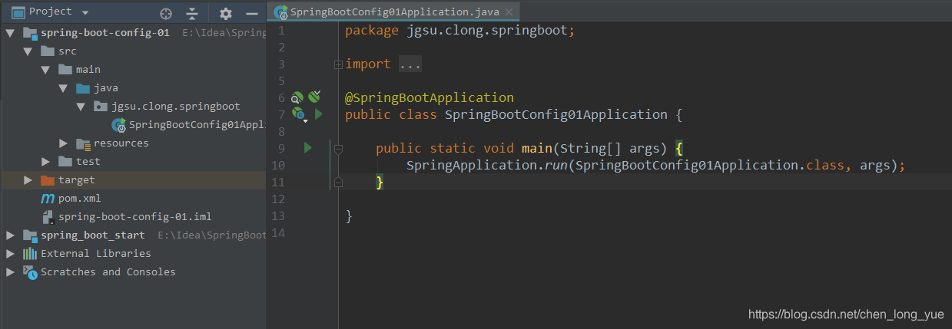
Task: Expand External Libraries node
Action: coord(11,254)
